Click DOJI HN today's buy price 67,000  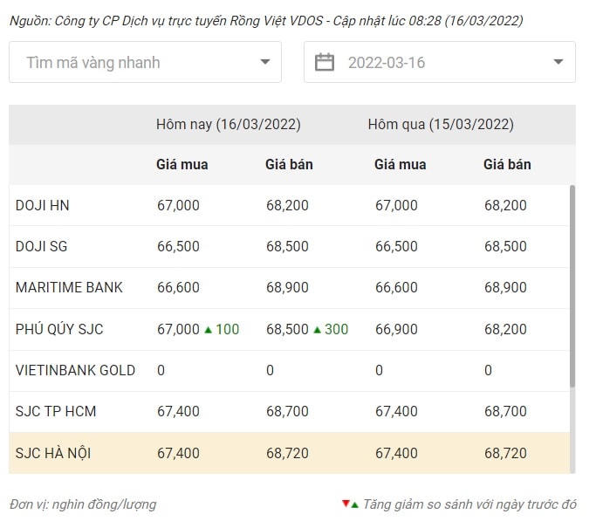click(178, 206)
